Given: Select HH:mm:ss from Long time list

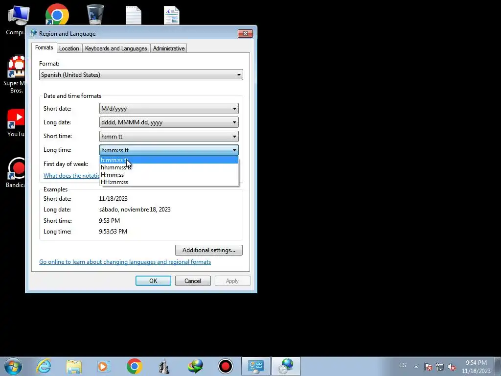Looking at the screenshot, I should (x=169, y=182).
